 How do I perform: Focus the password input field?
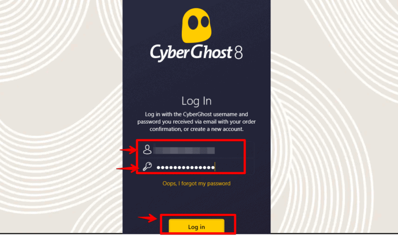pyautogui.click(x=196, y=167)
